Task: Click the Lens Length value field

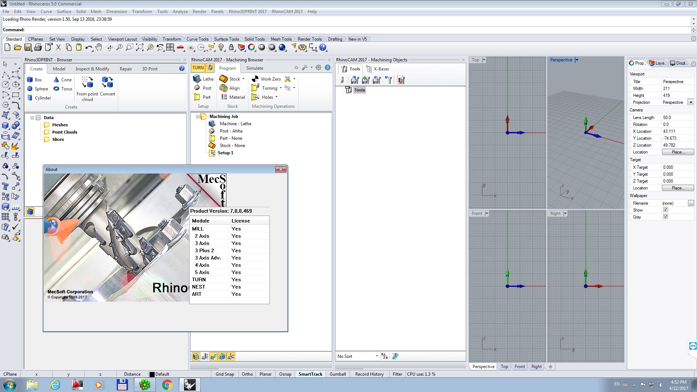Action: click(x=678, y=118)
